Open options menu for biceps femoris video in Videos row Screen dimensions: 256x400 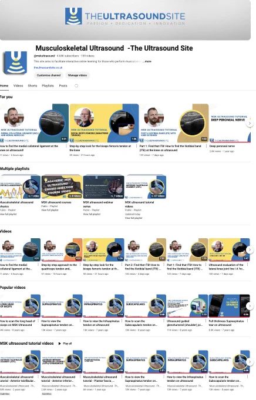point(122,265)
